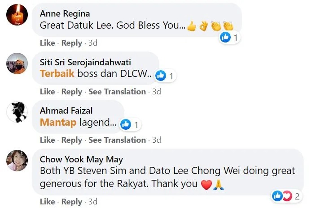The width and height of the screenshot is (316, 208).
Task: See Translation of Terbaik boss comment
Action: pos(117,92)
